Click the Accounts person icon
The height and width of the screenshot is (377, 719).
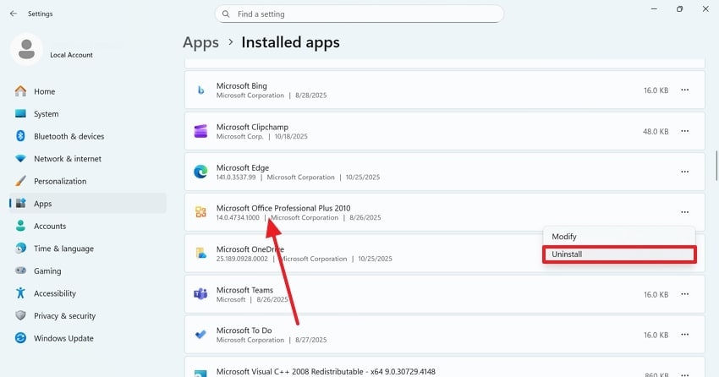pyautogui.click(x=20, y=226)
